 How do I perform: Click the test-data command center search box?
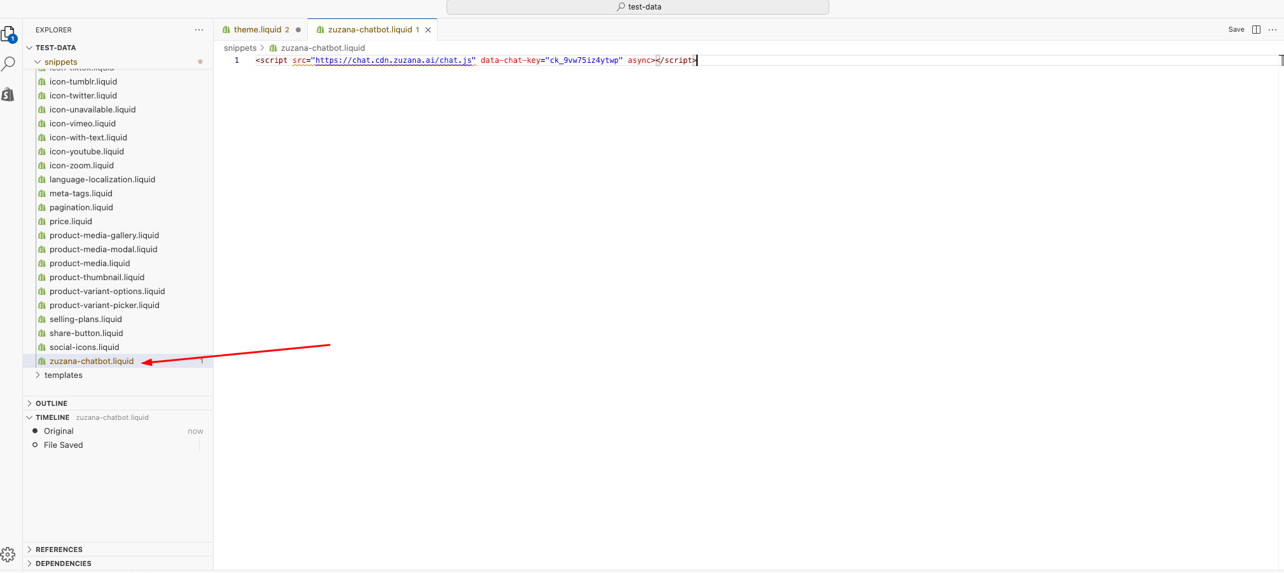point(638,7)
